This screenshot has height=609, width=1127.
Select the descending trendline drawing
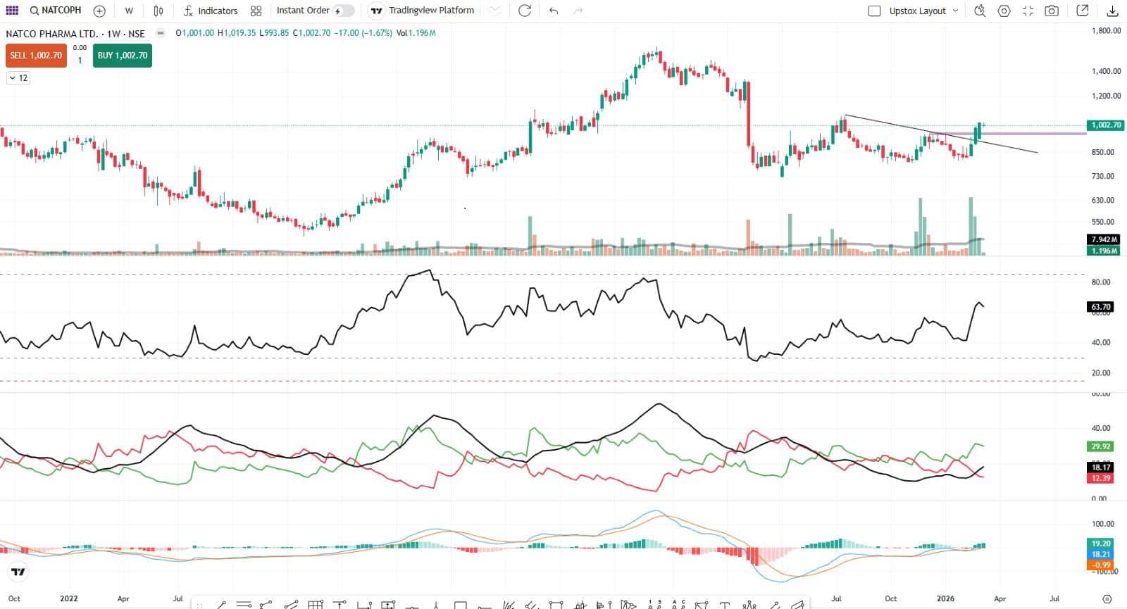click(940, 133)
